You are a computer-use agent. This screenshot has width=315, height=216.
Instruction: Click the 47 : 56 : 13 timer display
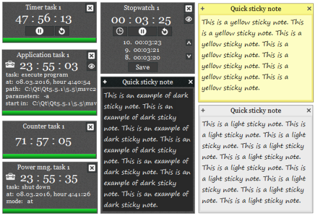pyautogui.click(x=44, y=19)
